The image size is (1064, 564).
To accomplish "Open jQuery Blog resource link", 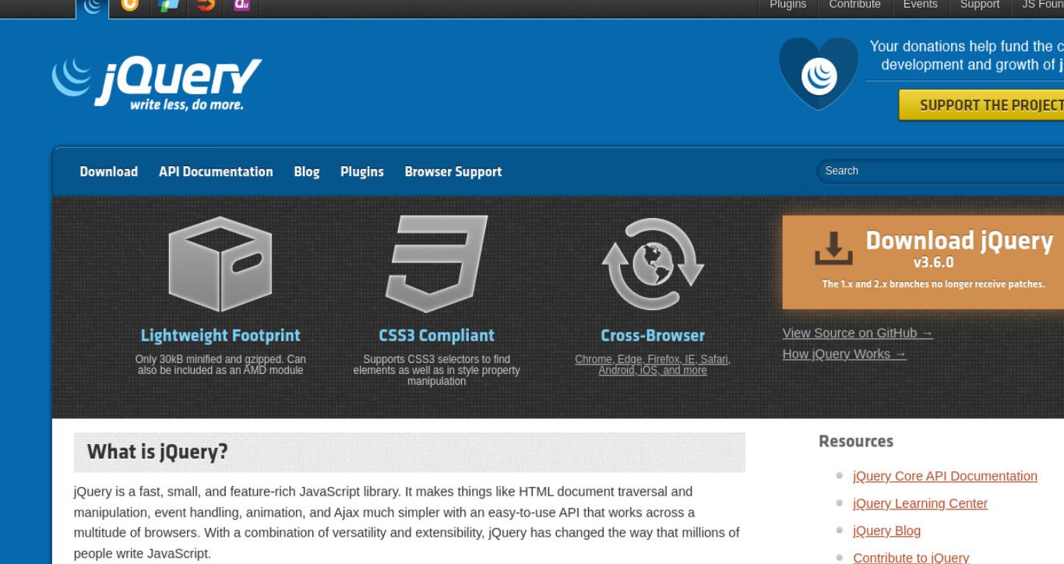I will click(x=886, y=531).
